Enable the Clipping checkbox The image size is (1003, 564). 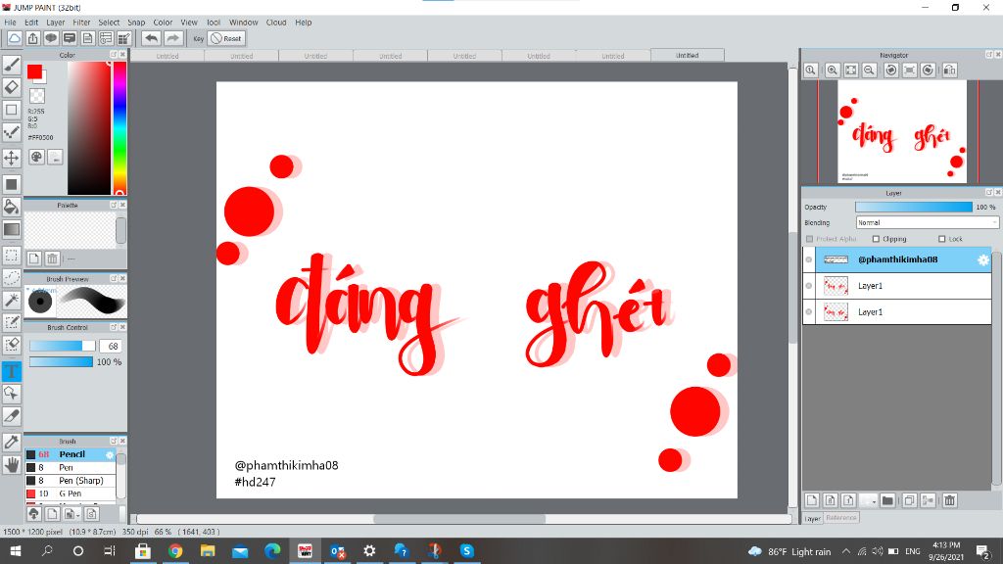tap(877, 239)
